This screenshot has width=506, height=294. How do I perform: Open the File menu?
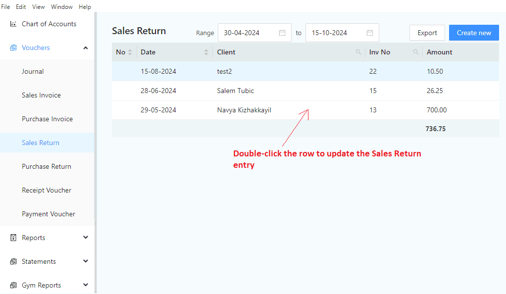coord(5,7)
